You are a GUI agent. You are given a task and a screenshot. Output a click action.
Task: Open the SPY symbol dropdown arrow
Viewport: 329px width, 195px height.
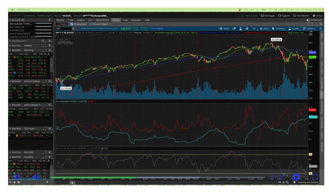73,29
